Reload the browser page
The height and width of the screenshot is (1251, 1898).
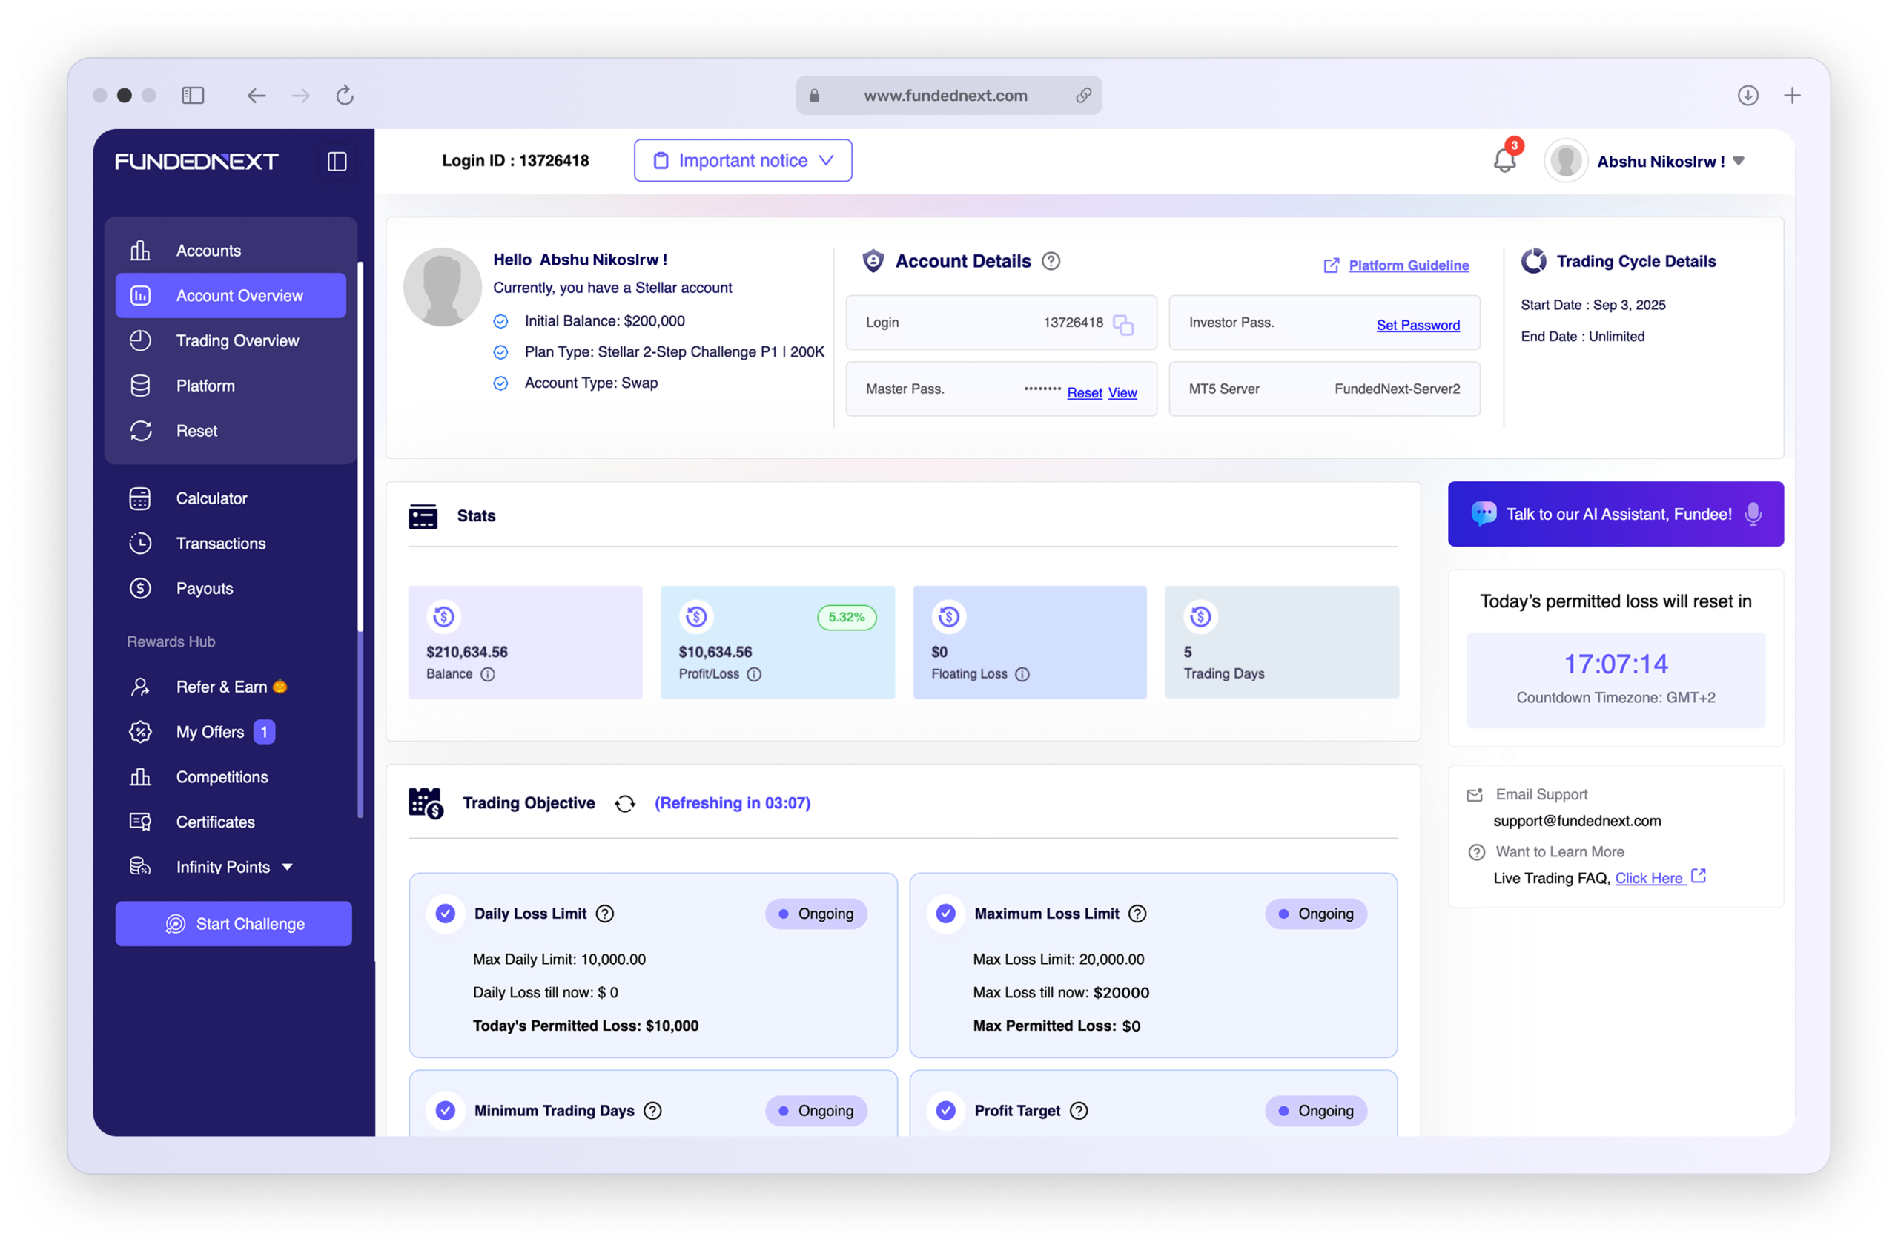pyautogui.click(x=345, y=96)
